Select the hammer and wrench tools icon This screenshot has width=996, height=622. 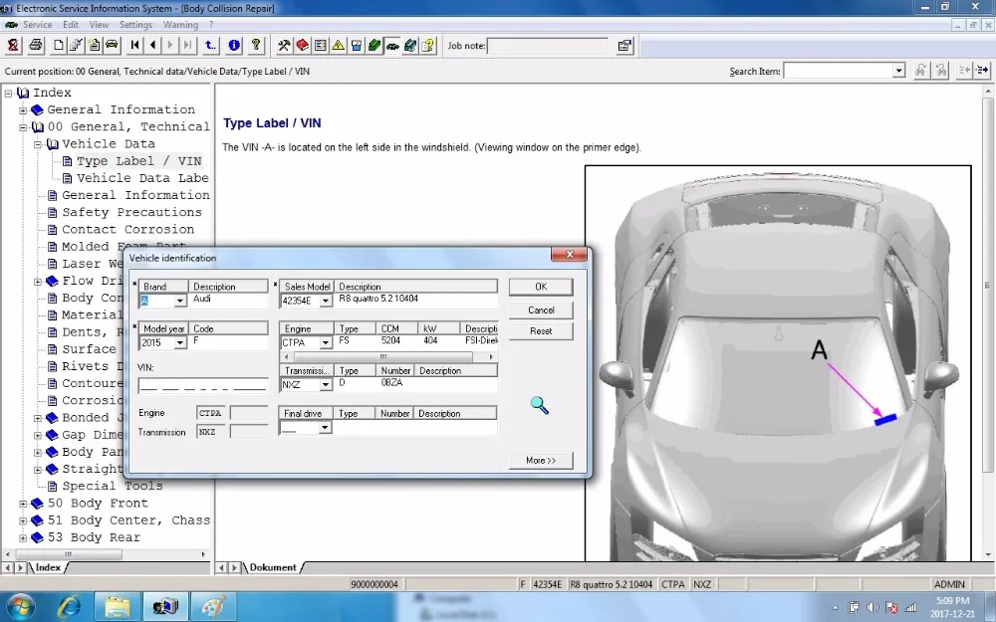[x=284, y=45]
